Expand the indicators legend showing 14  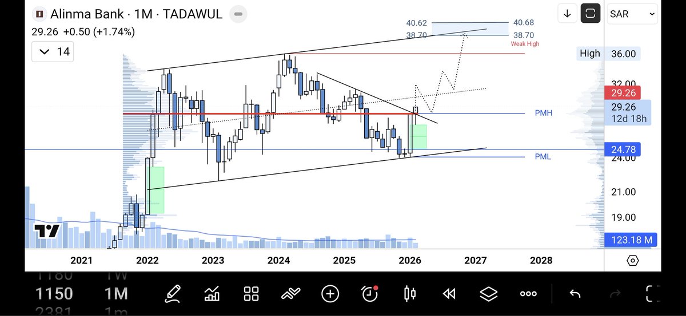tap(51, 52)
